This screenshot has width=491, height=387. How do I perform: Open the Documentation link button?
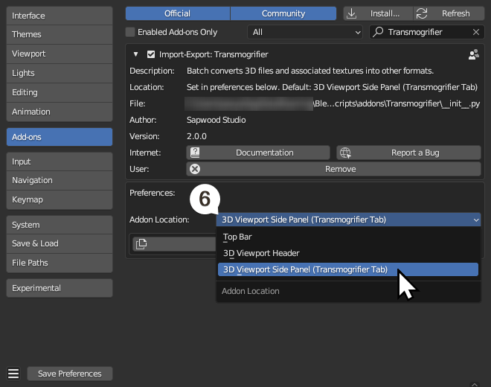tap(258, 153)
